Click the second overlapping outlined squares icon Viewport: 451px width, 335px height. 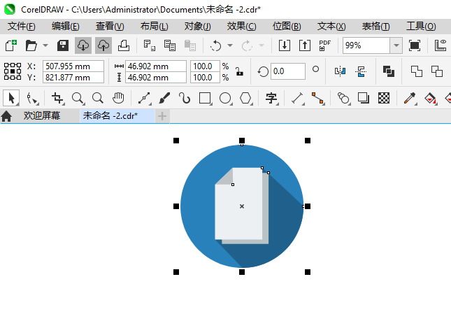tap(436, 71)
